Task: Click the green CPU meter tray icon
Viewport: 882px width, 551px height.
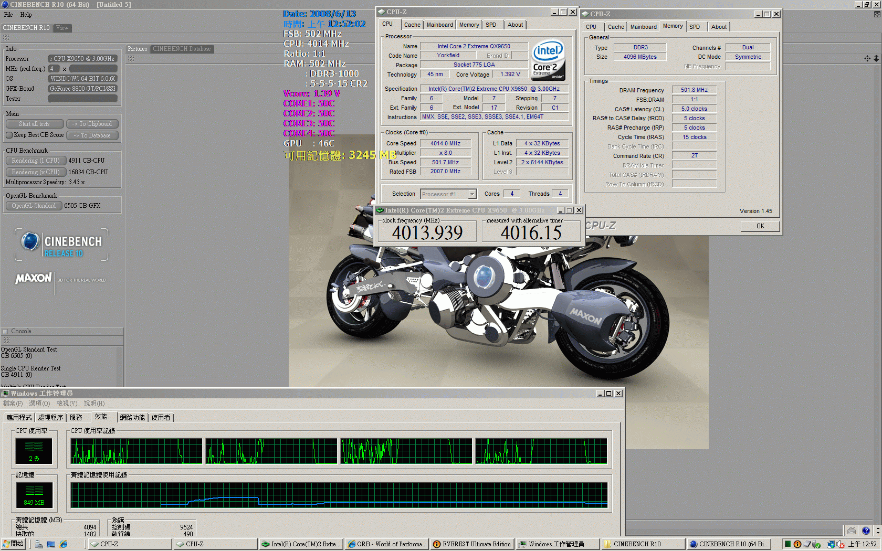Action: click(788, 544)
